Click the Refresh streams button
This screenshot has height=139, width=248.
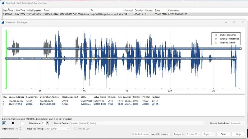[x=140, y=134]
